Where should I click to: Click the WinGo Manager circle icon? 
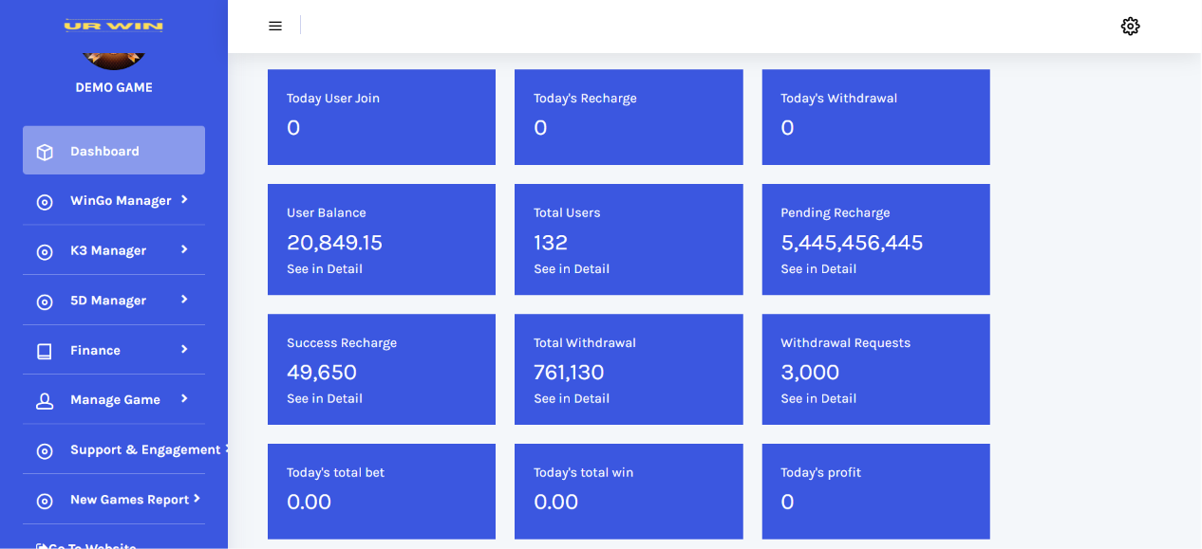pyautogui.click(x=45, y=202)
